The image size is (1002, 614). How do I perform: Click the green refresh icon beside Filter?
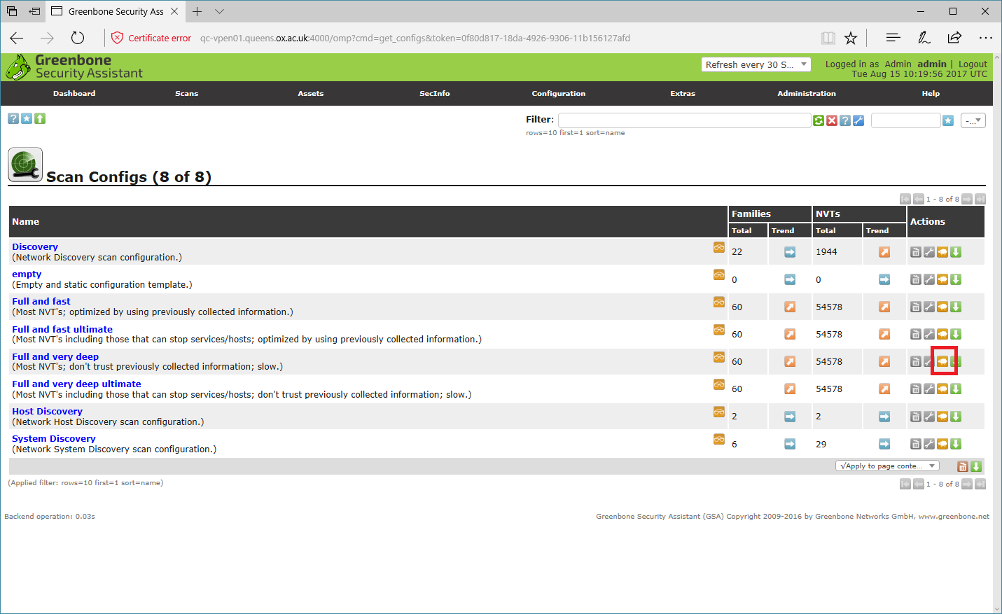click(818, 120)
